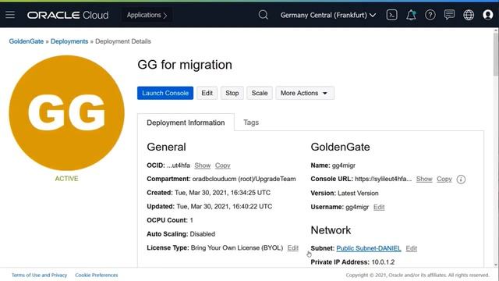
Task: Go to GoldenGate breadcrumb link
Action: (26, 41)
